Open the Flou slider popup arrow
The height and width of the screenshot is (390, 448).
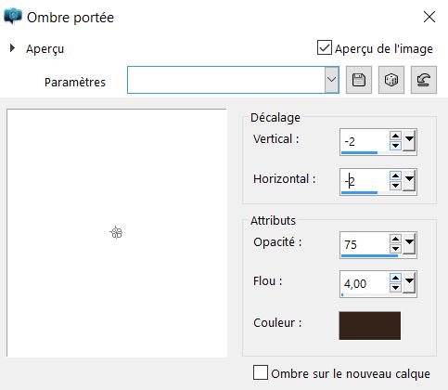[x=409, y=282]
